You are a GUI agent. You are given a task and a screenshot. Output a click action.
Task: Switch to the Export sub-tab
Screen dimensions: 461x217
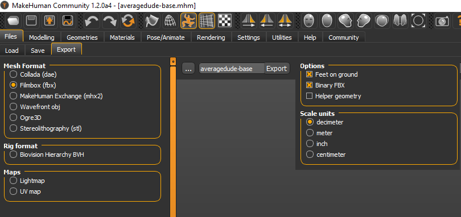coord(67,49)
